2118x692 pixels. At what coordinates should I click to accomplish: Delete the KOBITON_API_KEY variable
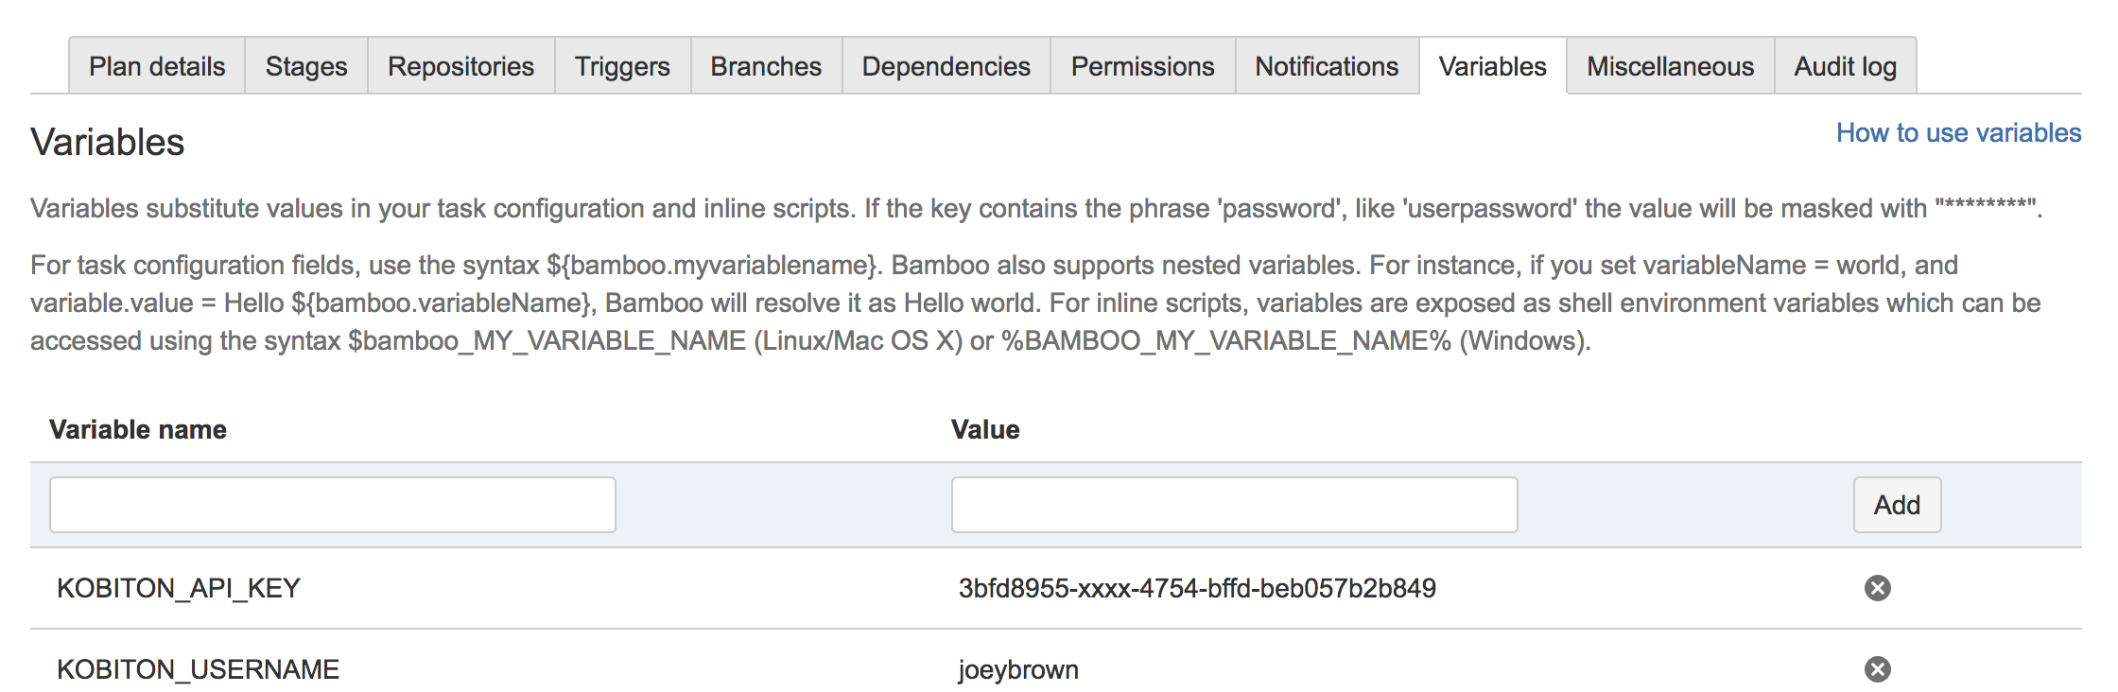point(1877,588)
